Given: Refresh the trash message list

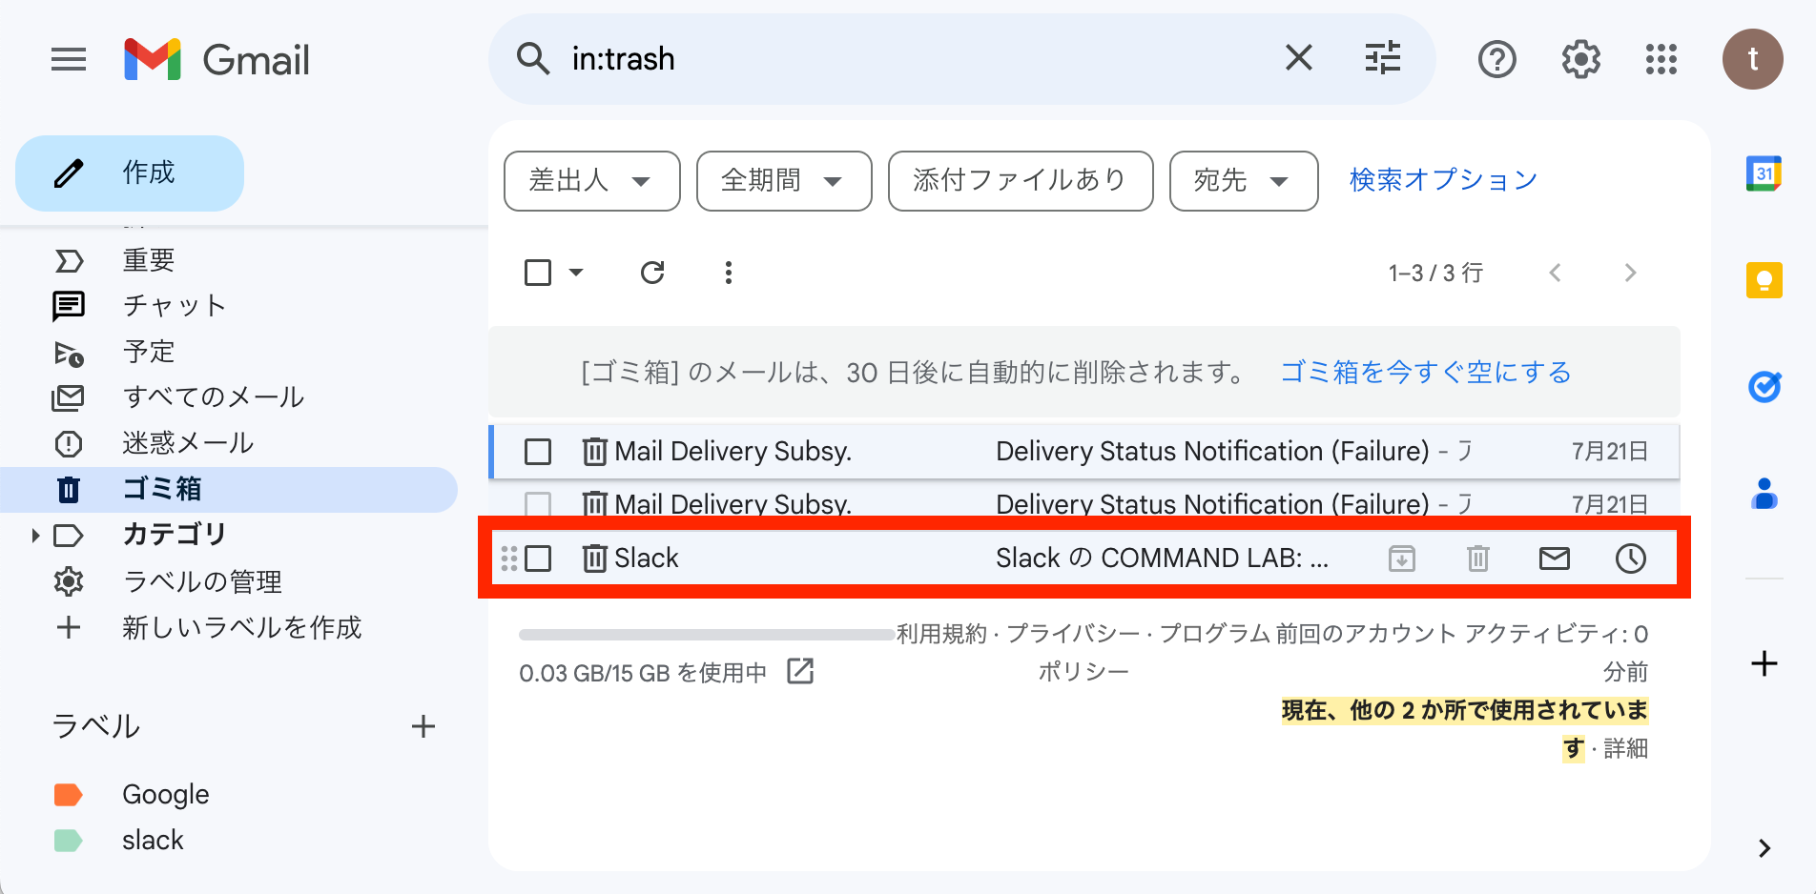Looking at the screenshot, I should [x=652, y=273].
